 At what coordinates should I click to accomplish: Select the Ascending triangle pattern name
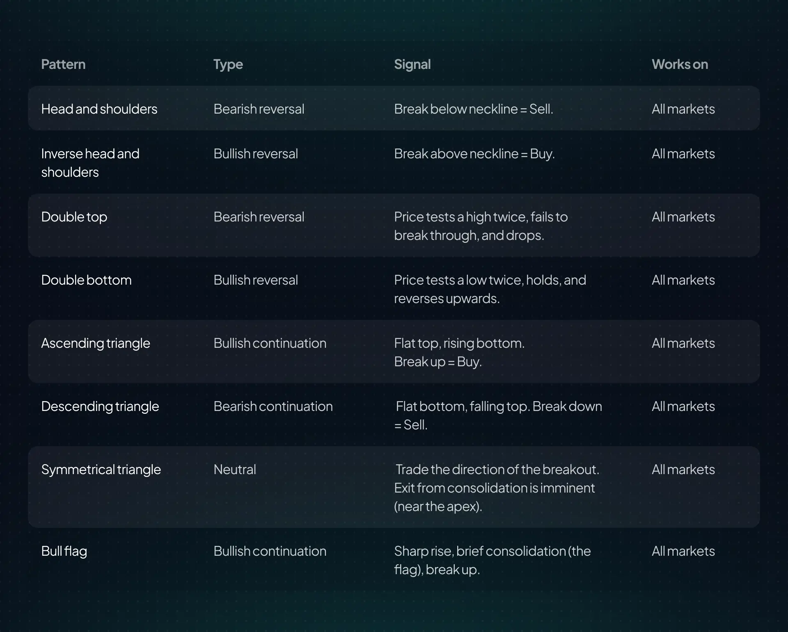coord(96,344)
